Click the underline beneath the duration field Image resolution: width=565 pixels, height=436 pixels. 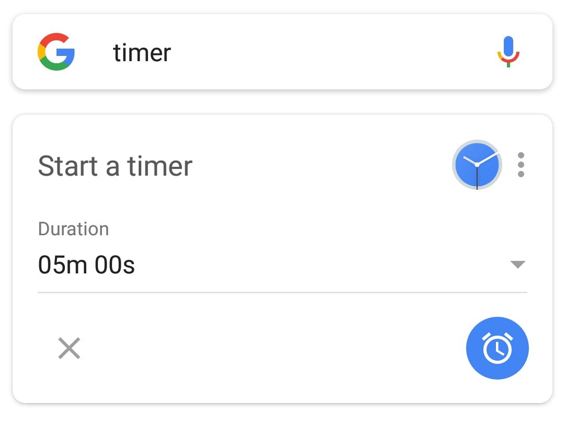[282, 292]
